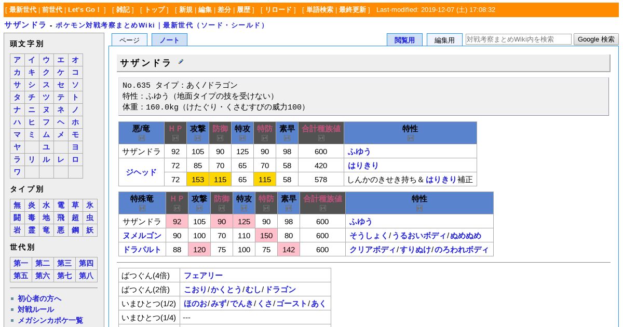Sort 悪/竜 table by its name column icon
The image size is (623, 327).
pos(142,138)
